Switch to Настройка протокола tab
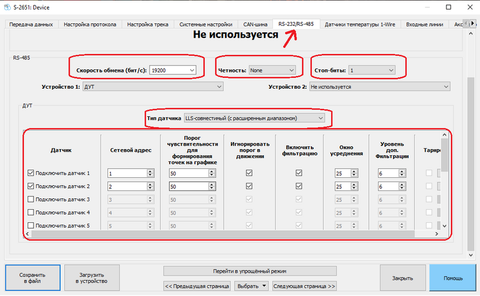This screenshot has height=296, width=480. pyautogui.click(x=89, y=25)
